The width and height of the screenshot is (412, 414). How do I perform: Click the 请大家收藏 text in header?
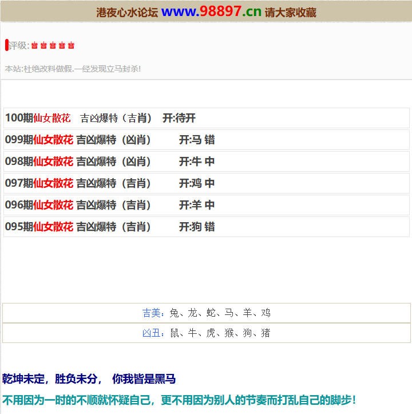[x=291, y=13]
